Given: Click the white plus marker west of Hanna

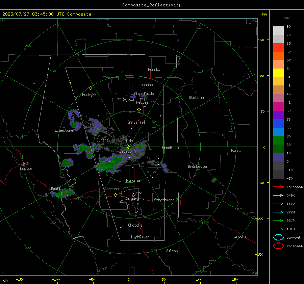Looking at the screenshot, I should [x=191, y=136].
